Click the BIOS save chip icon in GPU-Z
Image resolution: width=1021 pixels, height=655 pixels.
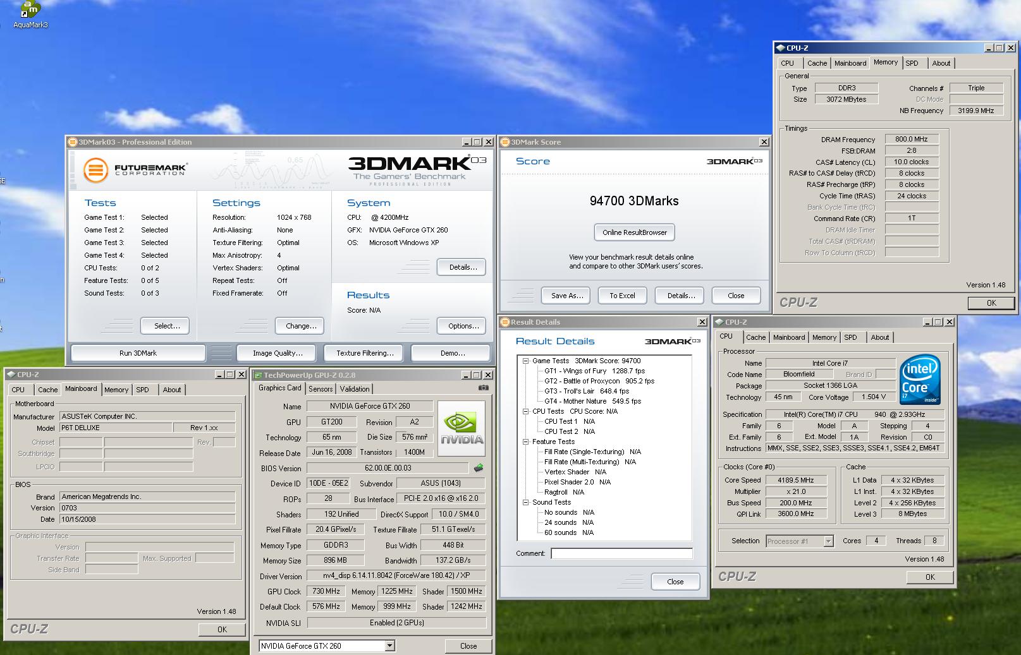(479, 468)
